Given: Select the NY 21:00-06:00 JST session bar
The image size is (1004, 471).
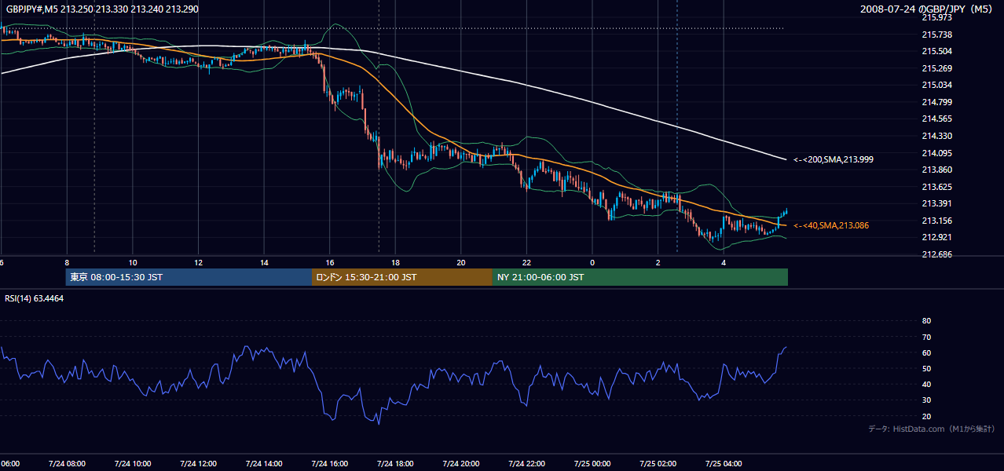Looking at the screenshot, I should (x=640, y=277).
